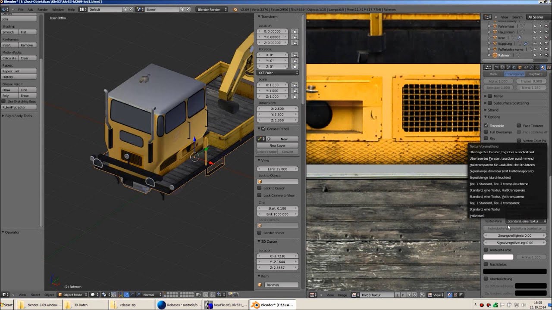Toggle the Render Border checkbox
The height and width of the screenshot is (310, 552).
259,233
